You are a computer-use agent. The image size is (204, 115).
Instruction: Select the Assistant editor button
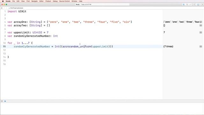[187, 4]
